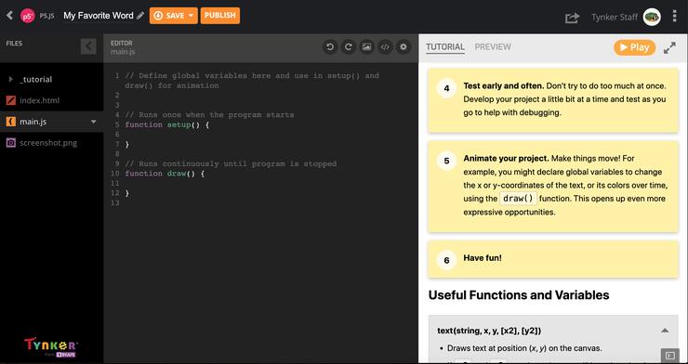Viewport: 688px width, 364px height.
Task: Go back with the left arrow icon
Action: 9,16
